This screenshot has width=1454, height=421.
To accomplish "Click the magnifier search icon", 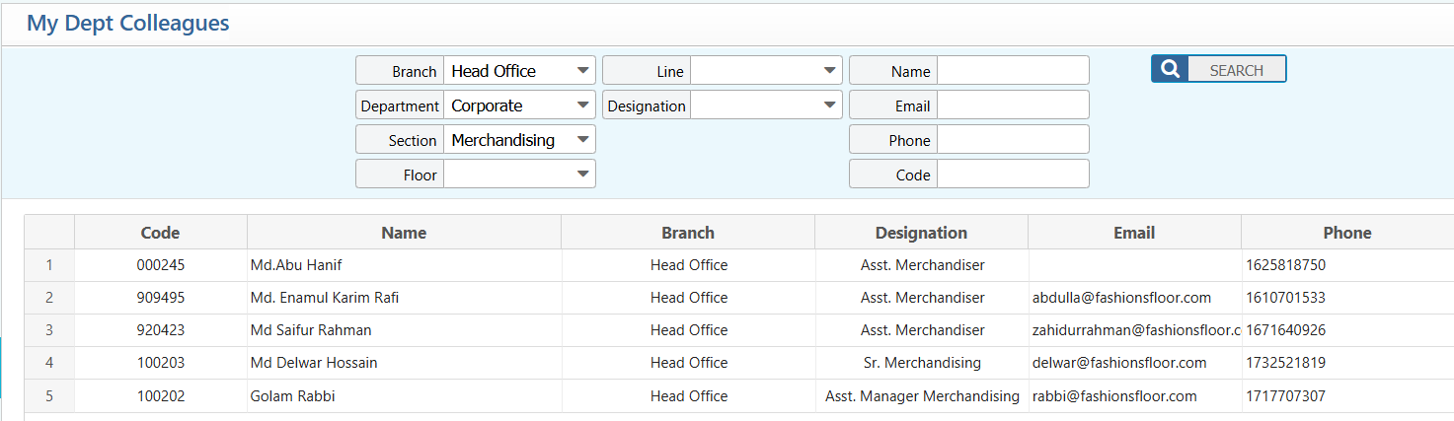I will click(x=1170, y=69).
